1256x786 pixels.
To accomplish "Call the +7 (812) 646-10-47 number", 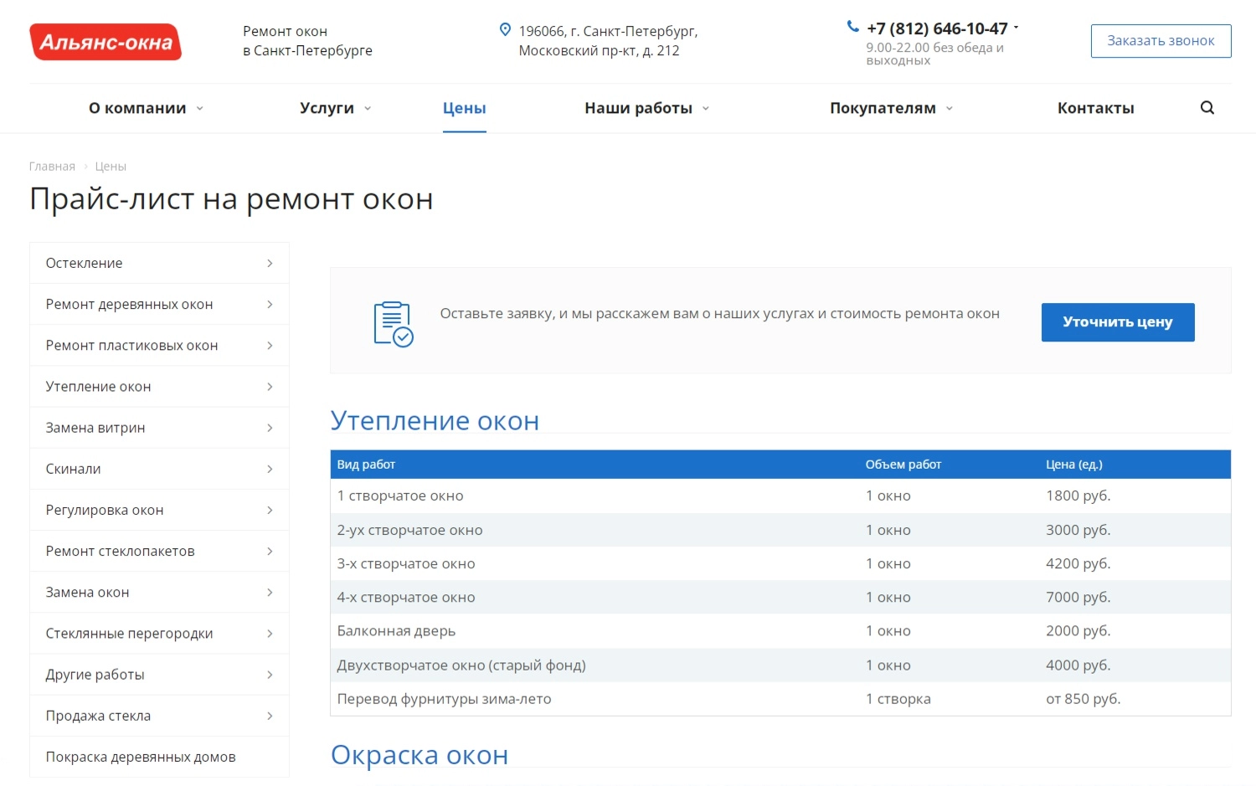I will coord(937,28).
